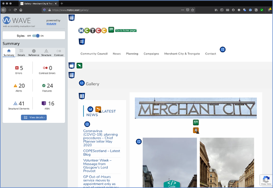Go to the browser home page

(21, 10)
